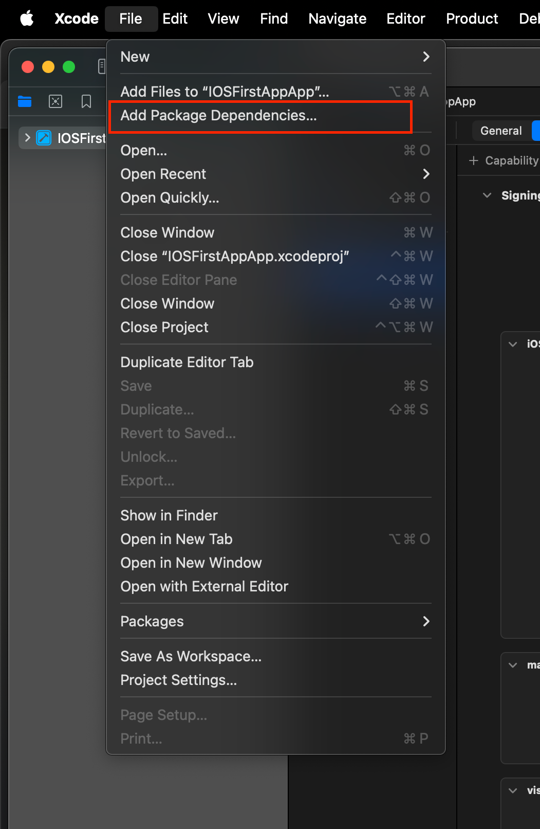
Task: Expand the IOSFirst project disclosure arrow
Action: click(27, 137)
